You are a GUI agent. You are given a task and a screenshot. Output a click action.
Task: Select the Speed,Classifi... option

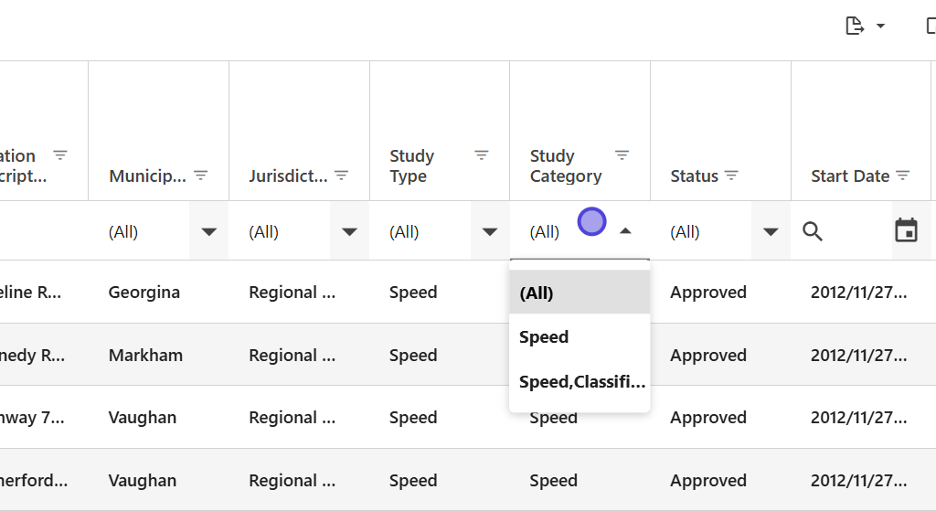point(580,382)
